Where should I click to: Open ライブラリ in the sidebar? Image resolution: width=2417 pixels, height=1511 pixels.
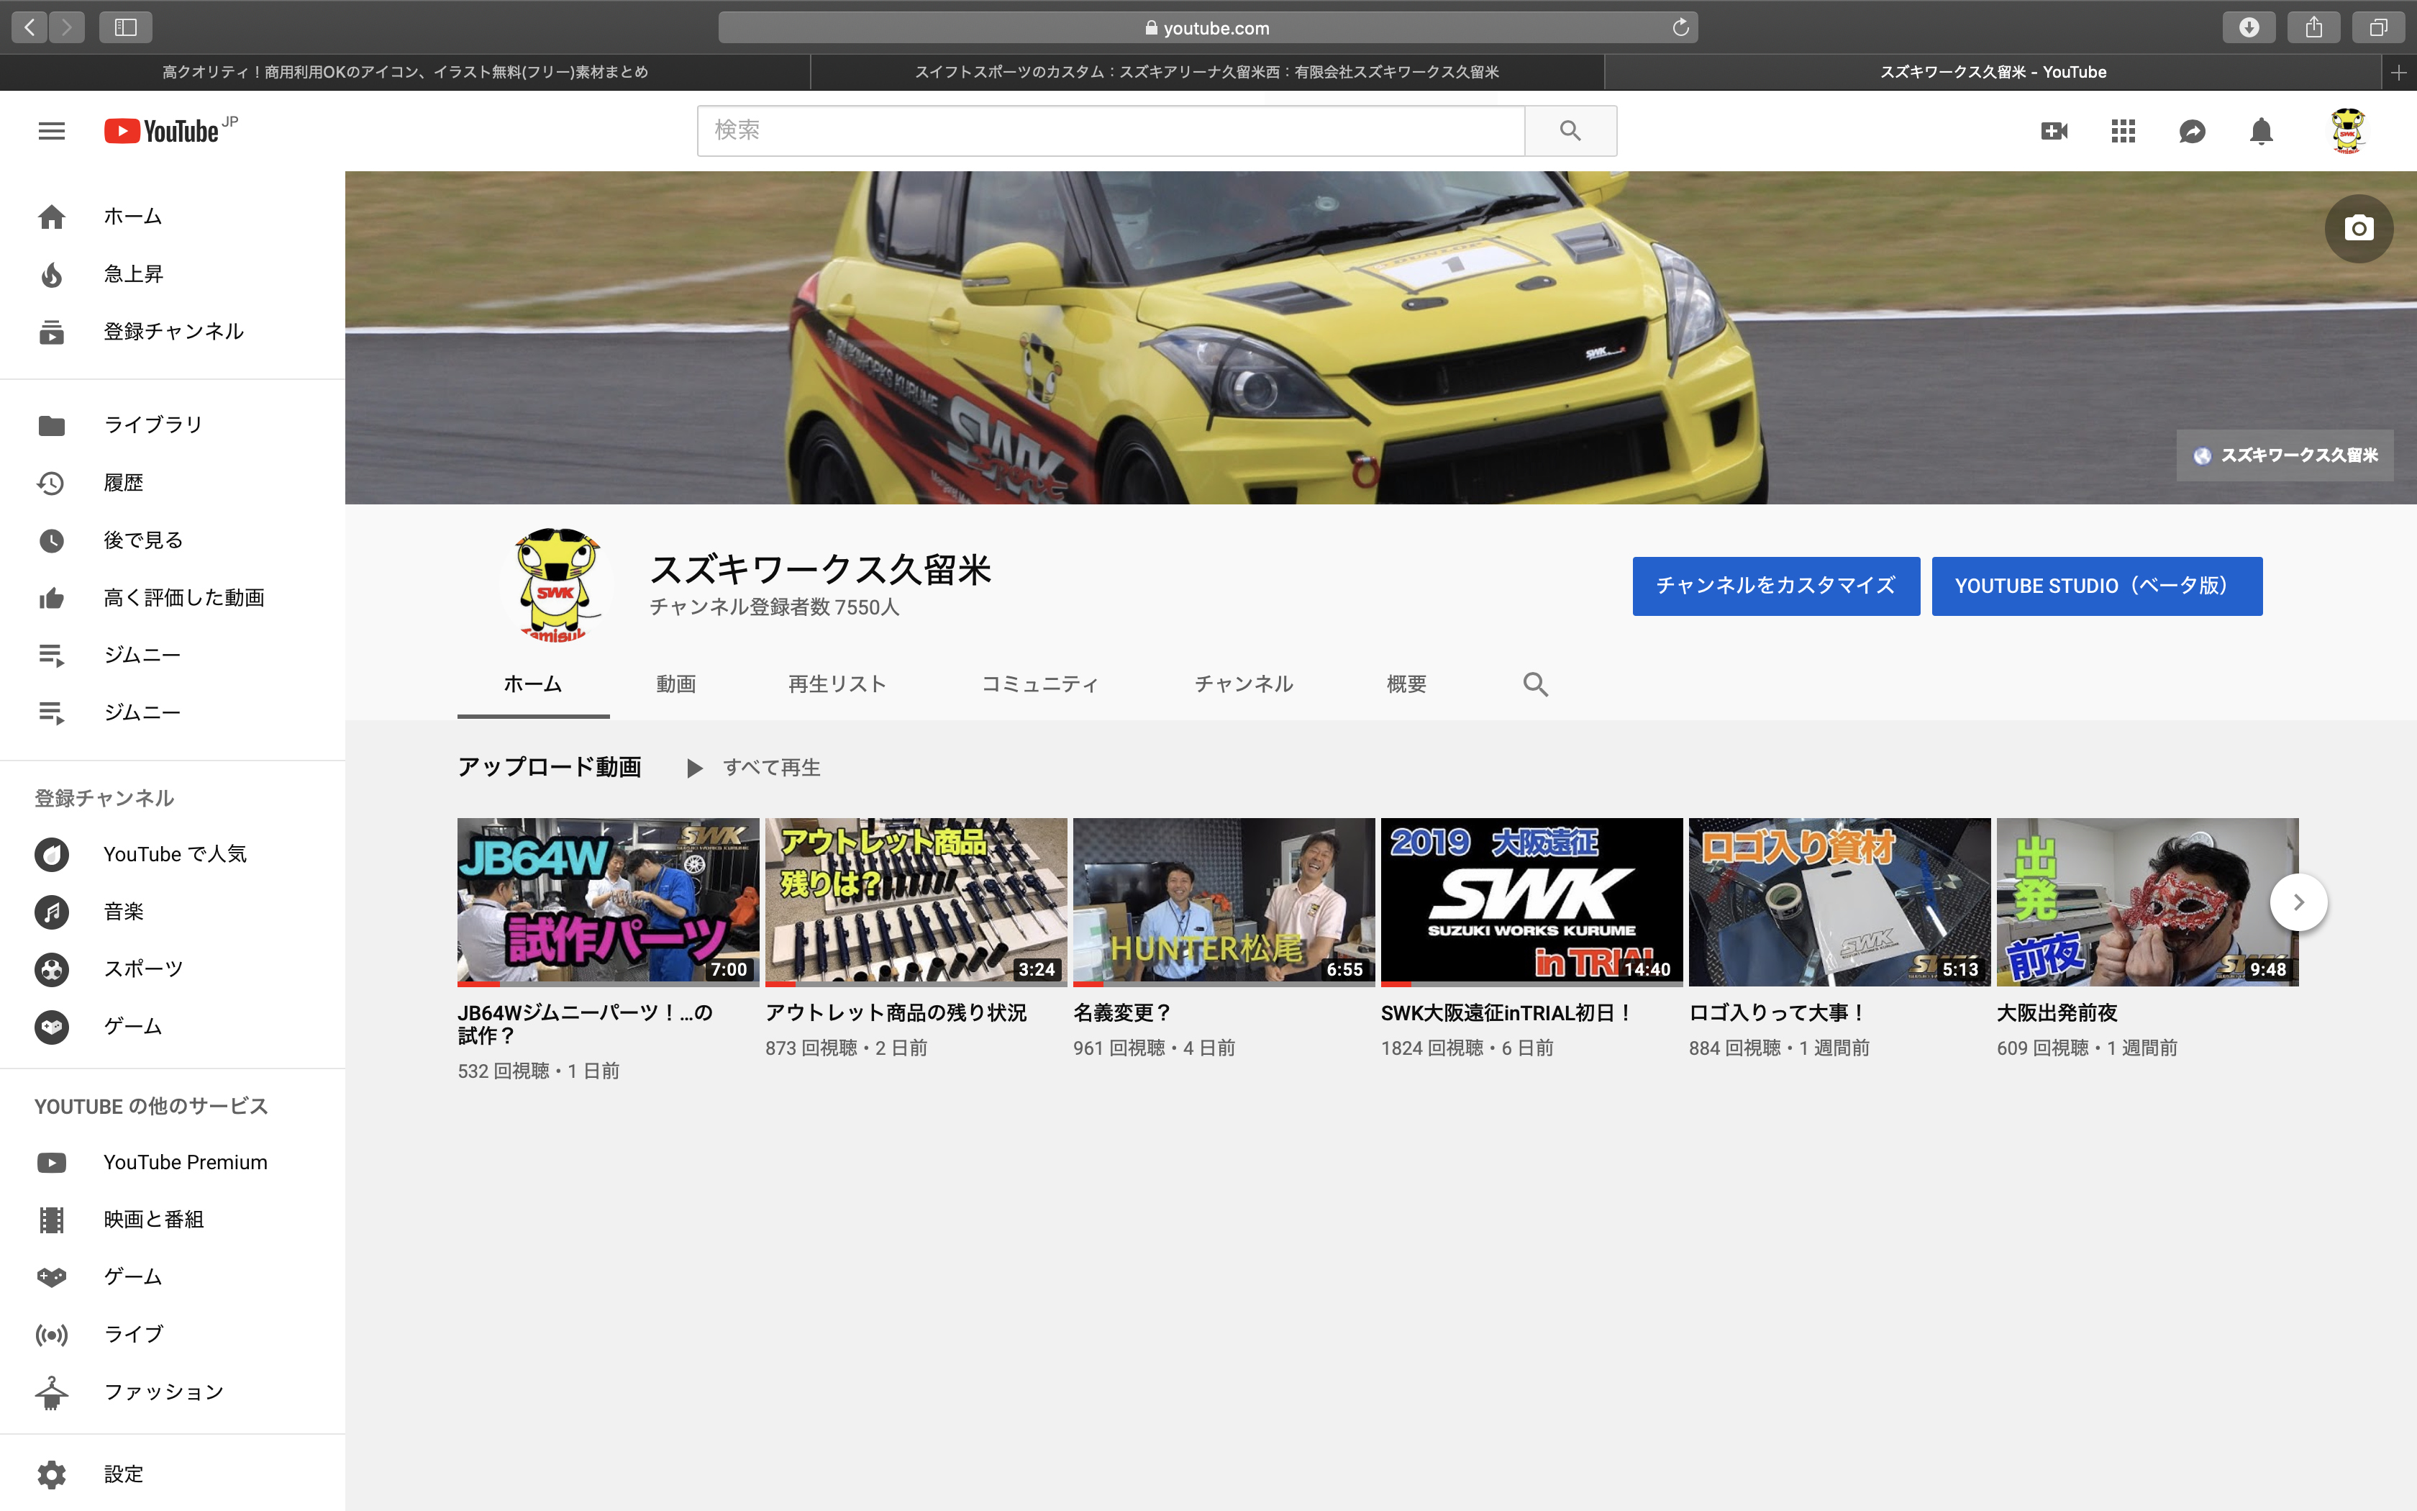coord(173,425)
